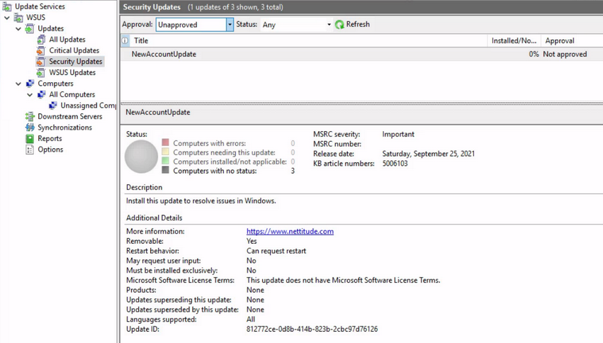Click the installed/not applicable green swatch

(x=165, y=161)
